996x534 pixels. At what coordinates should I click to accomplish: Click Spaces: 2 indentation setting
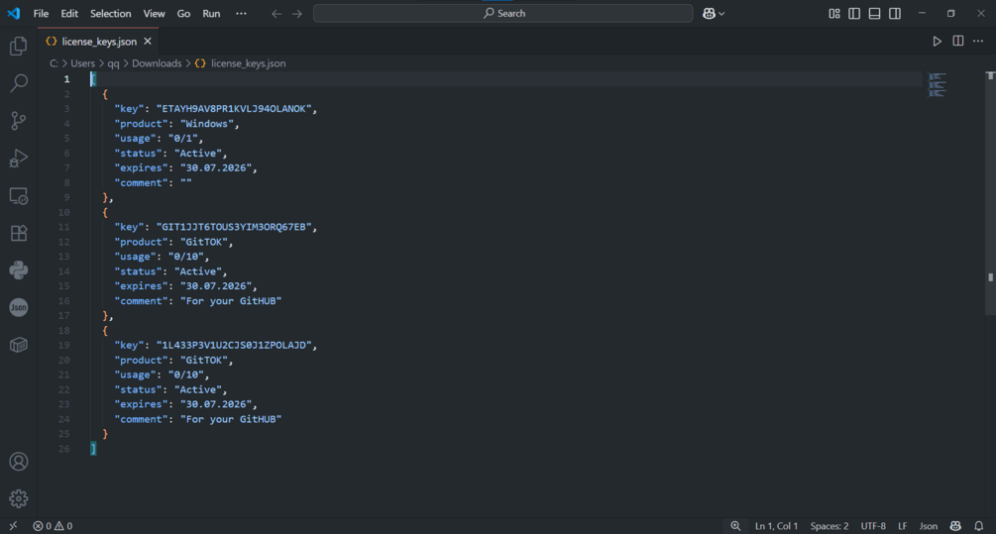(829, 526)
